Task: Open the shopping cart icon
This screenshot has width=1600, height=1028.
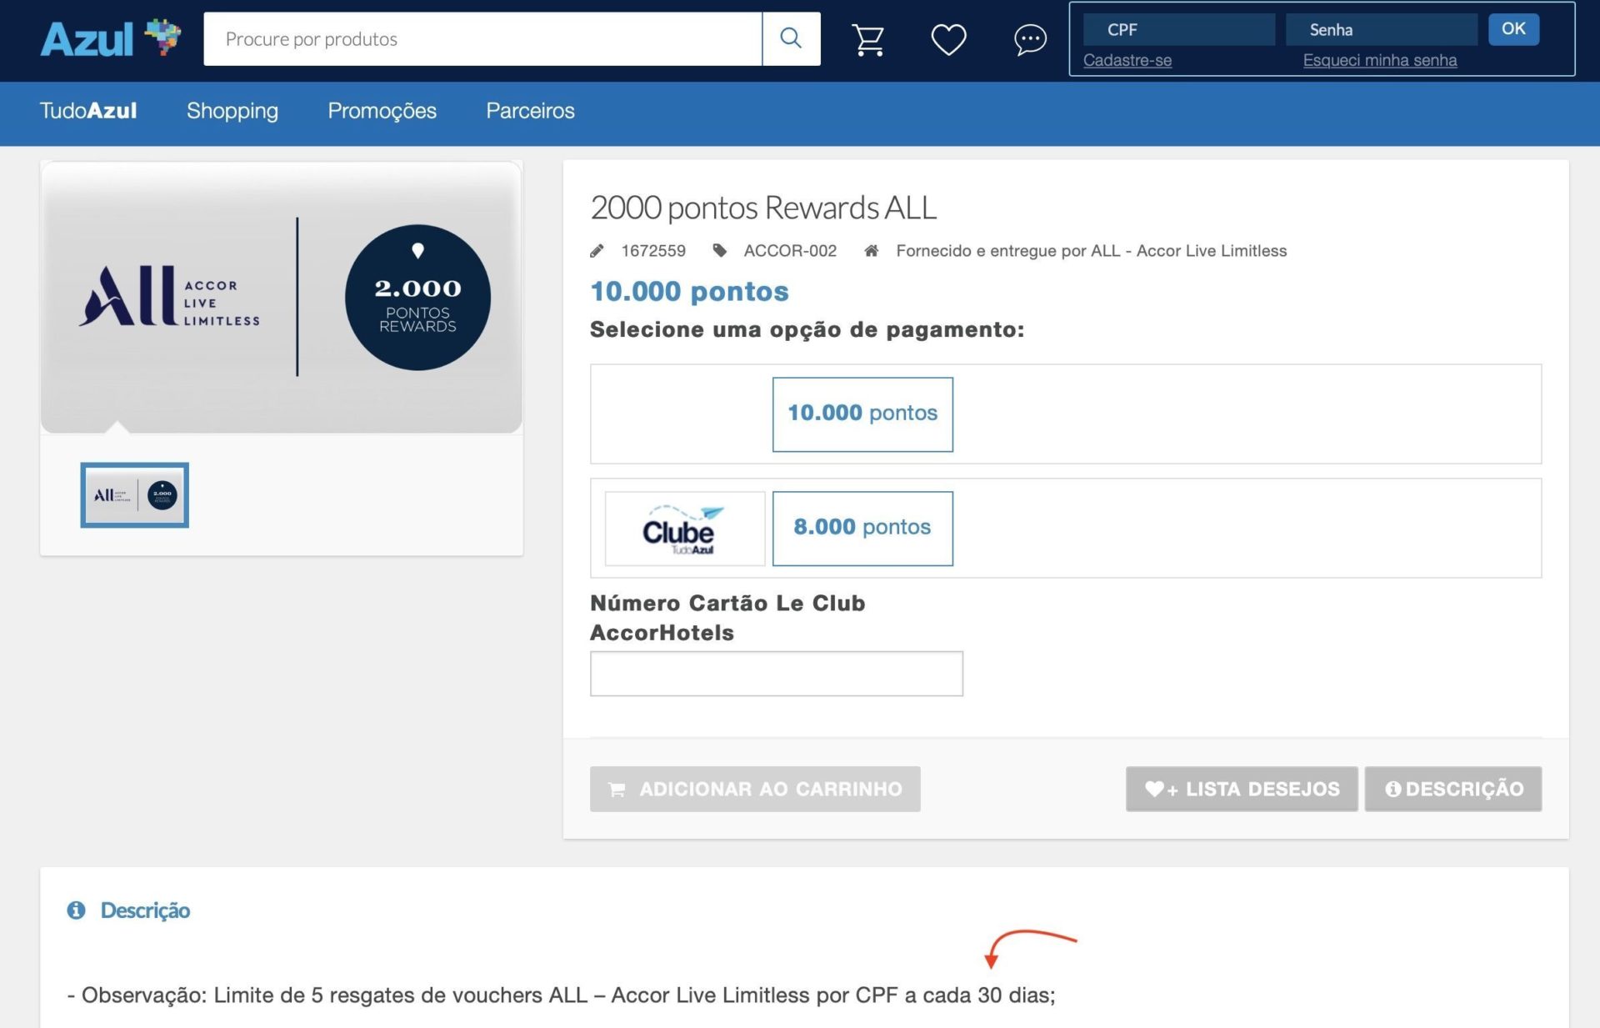Action: (868, 39)
